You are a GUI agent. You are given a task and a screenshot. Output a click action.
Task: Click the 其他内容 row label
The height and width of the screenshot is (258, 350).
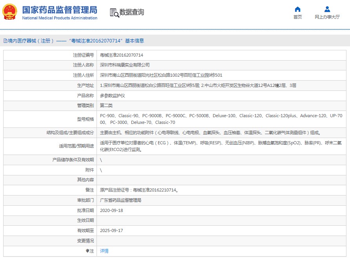[x=86, y=180]
